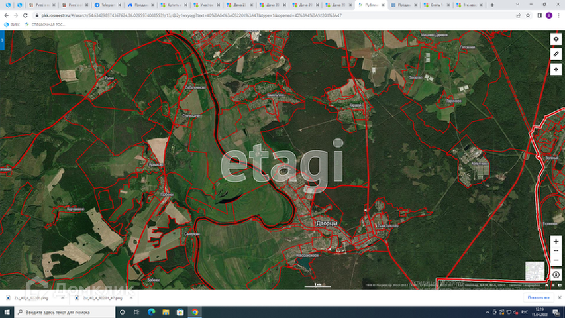Switch to the Купить tab
Image resolution: width=565 pixels, height=318 pixels.
point(174,5)
